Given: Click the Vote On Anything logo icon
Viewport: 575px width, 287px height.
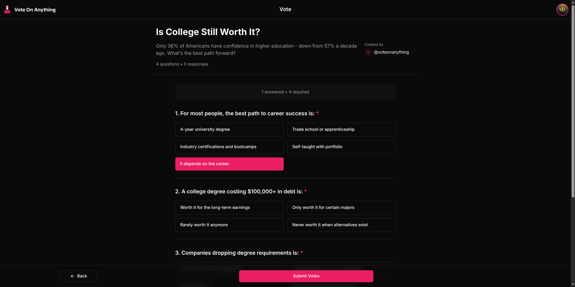Looking at the screenshot, I should (x=7, y=10).
